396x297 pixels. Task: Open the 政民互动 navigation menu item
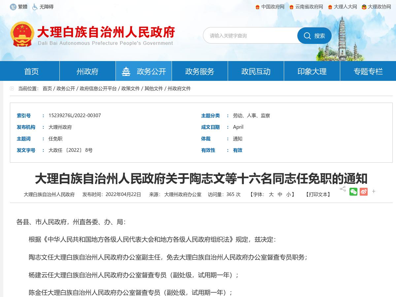point(256,71)
